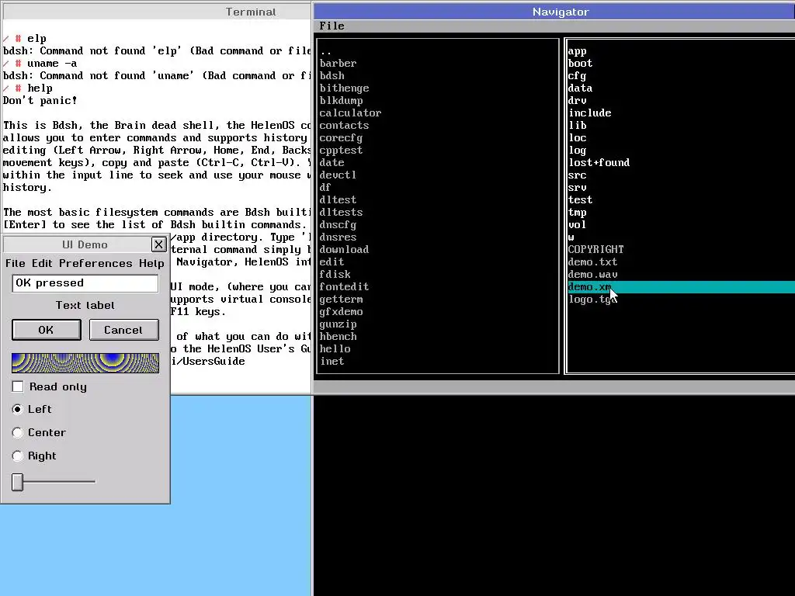Select 'src' directory in right panel

click(x=681, y=175)
